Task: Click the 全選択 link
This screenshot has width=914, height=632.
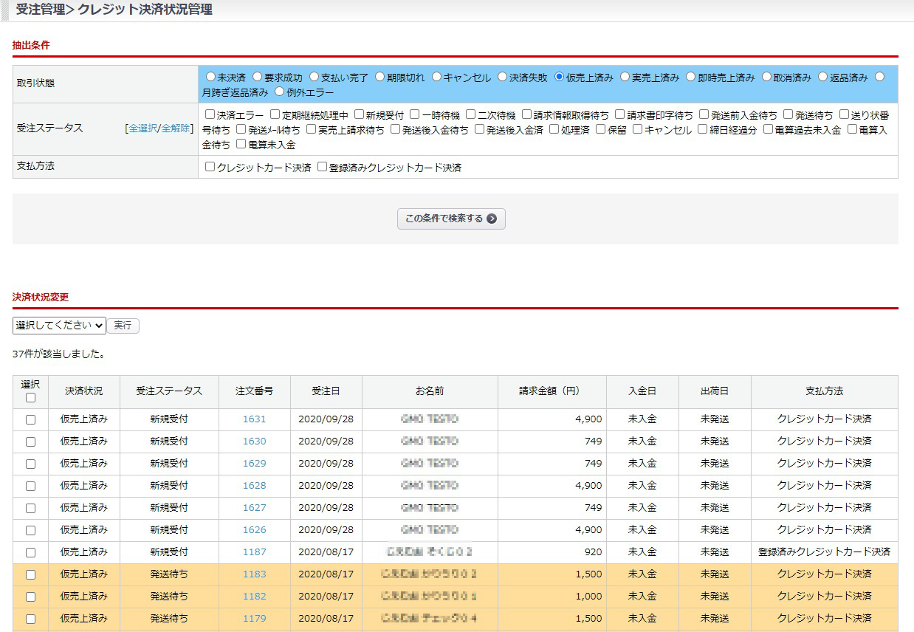Action: 143,128
